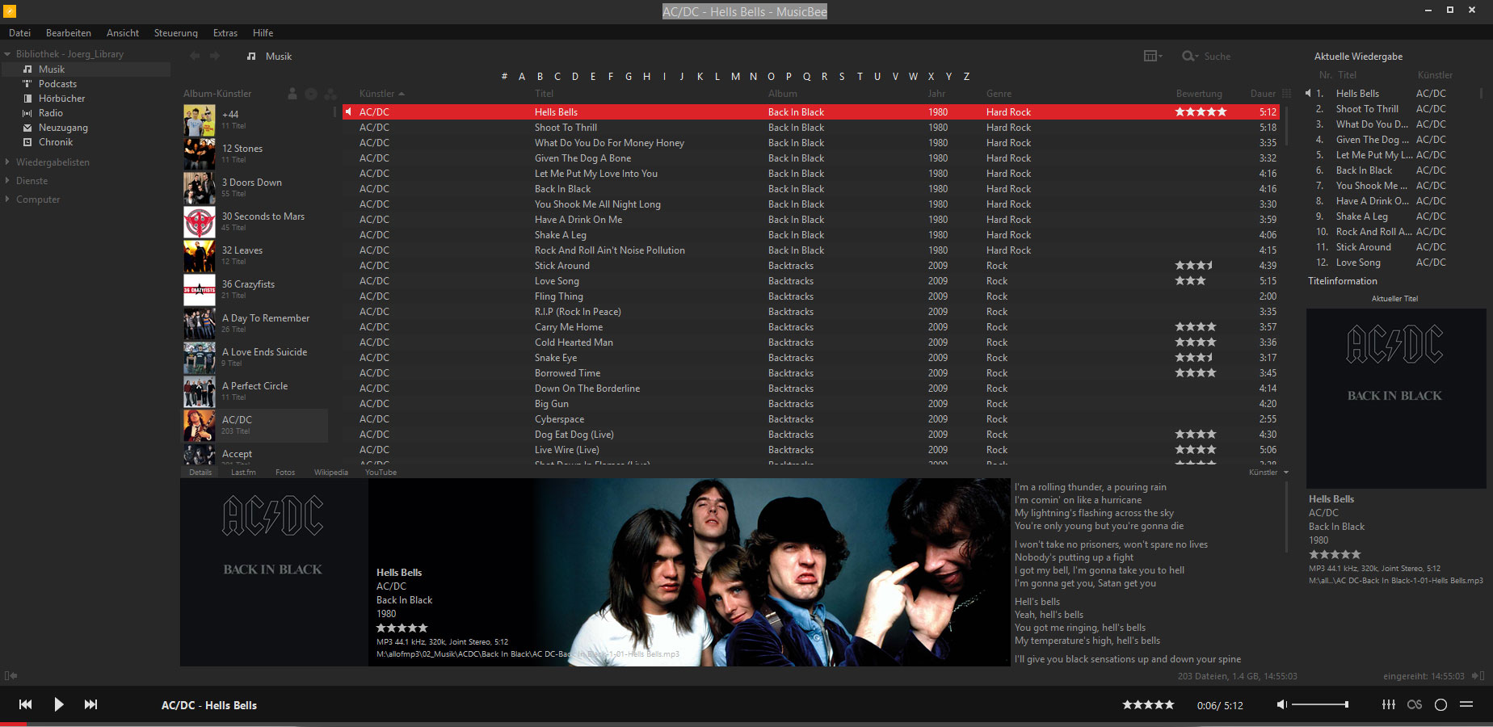The height and width of the screenshot is (727, 1493).
Task: Sort tracks by the Jahr column
Action: (936, 94)
